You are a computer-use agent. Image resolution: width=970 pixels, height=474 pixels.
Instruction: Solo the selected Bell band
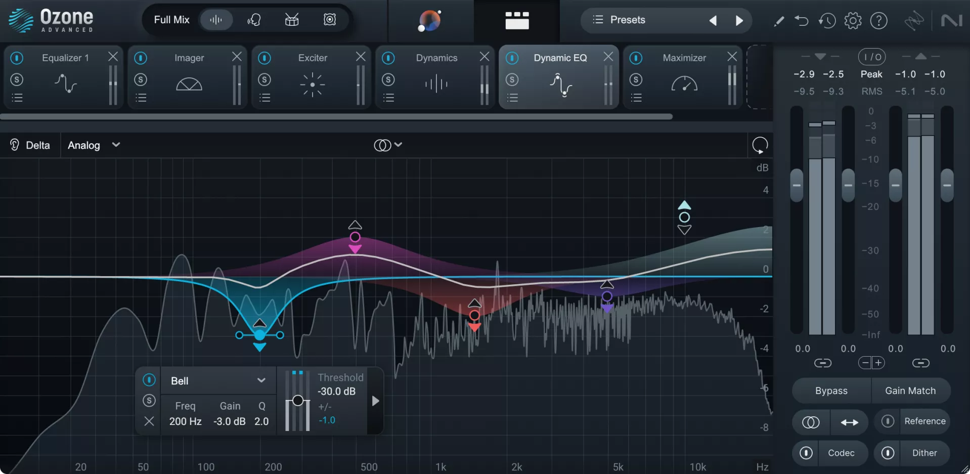pyautogui.click(x=149, y=401)
